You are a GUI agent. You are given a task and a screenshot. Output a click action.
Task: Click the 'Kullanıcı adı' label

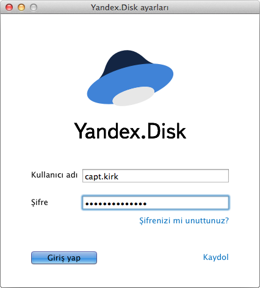54,175
